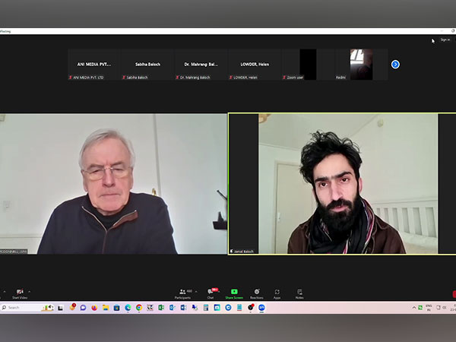
Task: Click the Sign in link
Action: (x=445, y=40)
